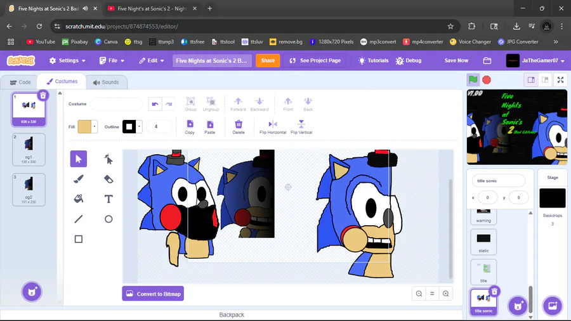Viewport: 571px width, 321px height.
Task: Switch to the Sounds tab
Action: [x=107, y=82]
